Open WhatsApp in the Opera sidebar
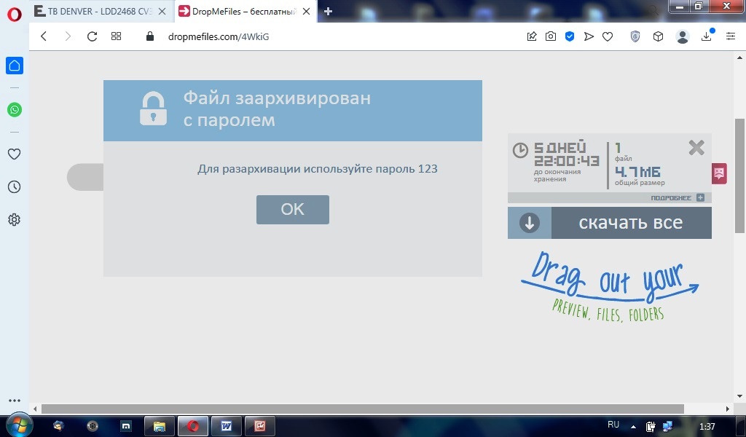The width and height of the screenshot is (746, 437). coord(14,110)
